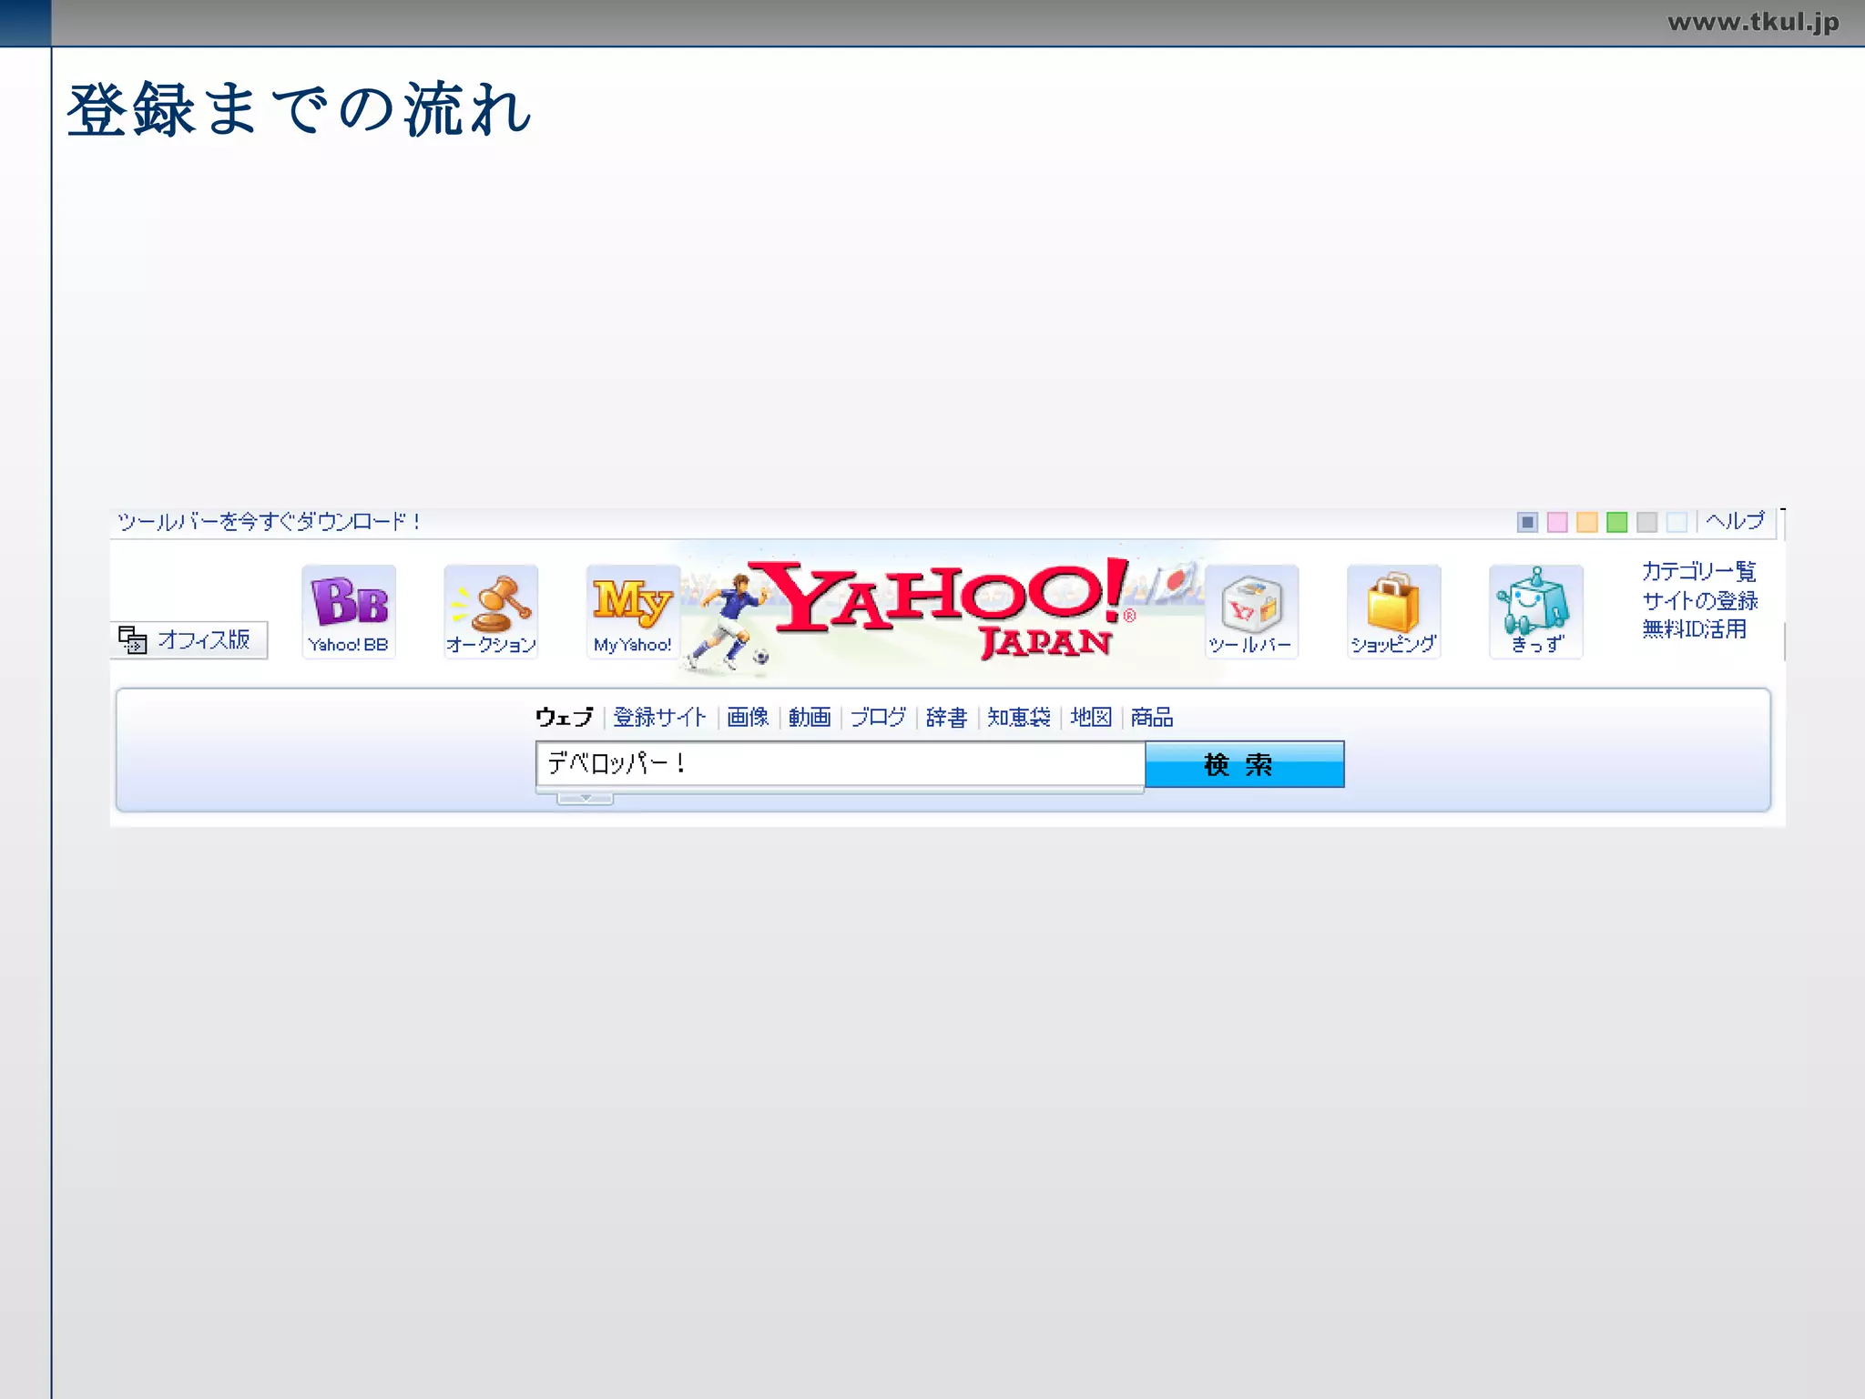Open the ショッピング bag icon
The image size is (1865, 1399).
point(1393,612)
